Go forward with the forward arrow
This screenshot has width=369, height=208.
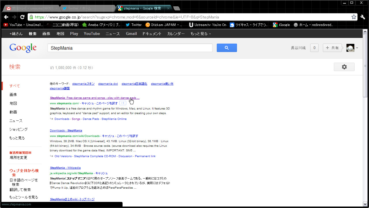tap(14, 17)
